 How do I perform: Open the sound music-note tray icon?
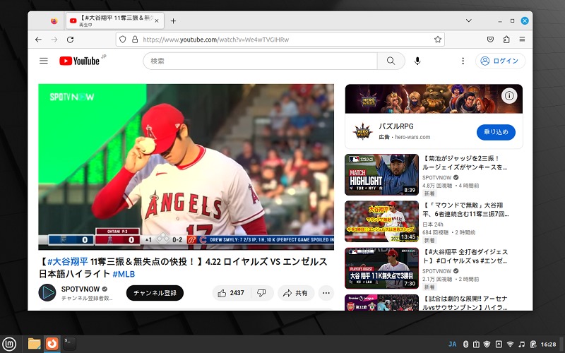click(522, 345)
